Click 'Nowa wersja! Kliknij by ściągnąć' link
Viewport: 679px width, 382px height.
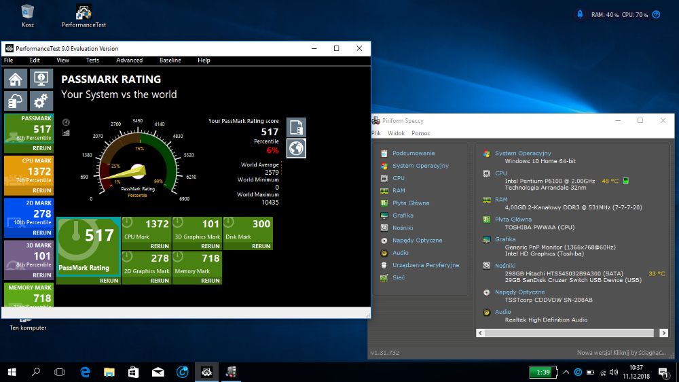[621, 353]
